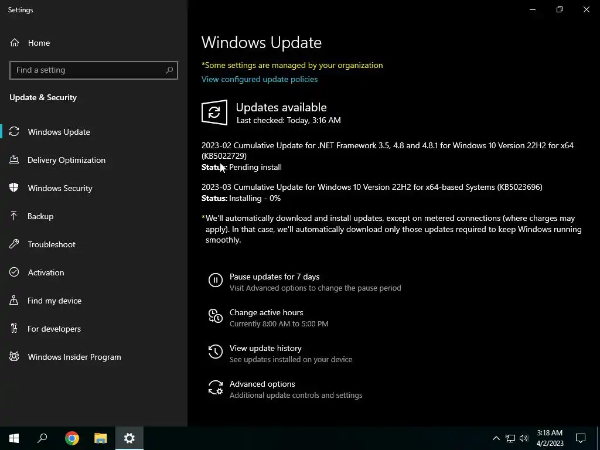Open Advanced options
This screenshot has height=450, width=600.
point(262,384)
